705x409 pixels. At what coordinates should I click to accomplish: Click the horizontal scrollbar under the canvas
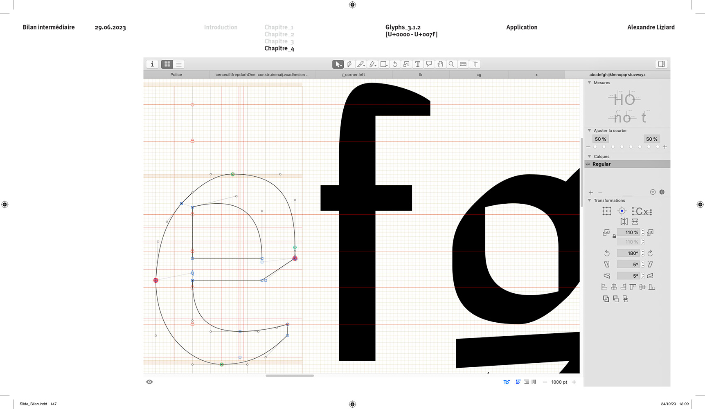(290, 375)
